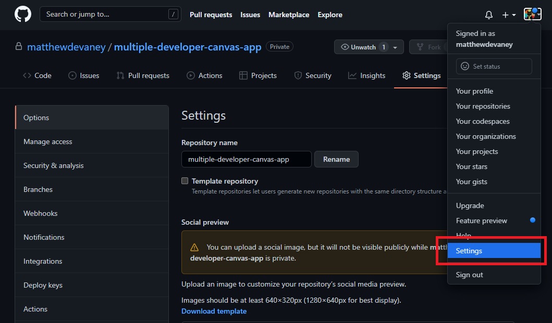The image size is (552, 323).
Task: Select the Projects board icon
Action: (x=243, y=75)
